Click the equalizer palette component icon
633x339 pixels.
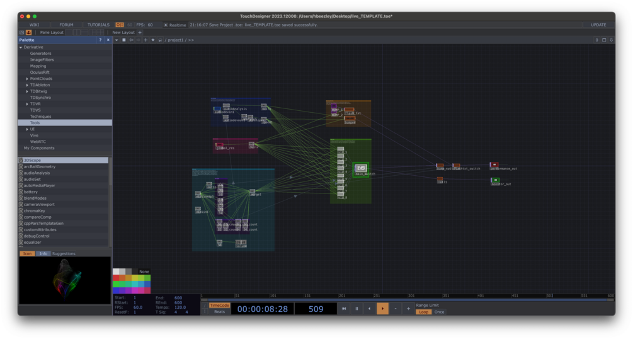21,243
